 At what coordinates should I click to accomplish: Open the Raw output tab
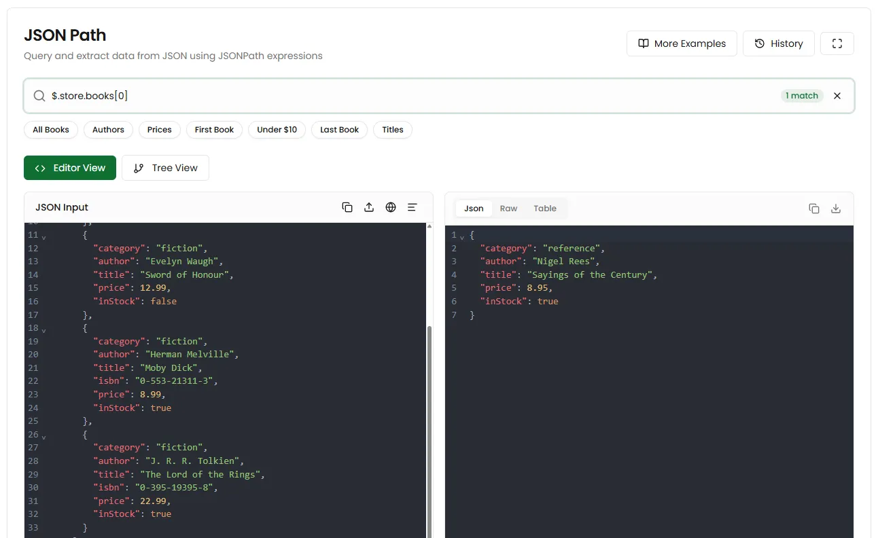(x=508, y=208)
